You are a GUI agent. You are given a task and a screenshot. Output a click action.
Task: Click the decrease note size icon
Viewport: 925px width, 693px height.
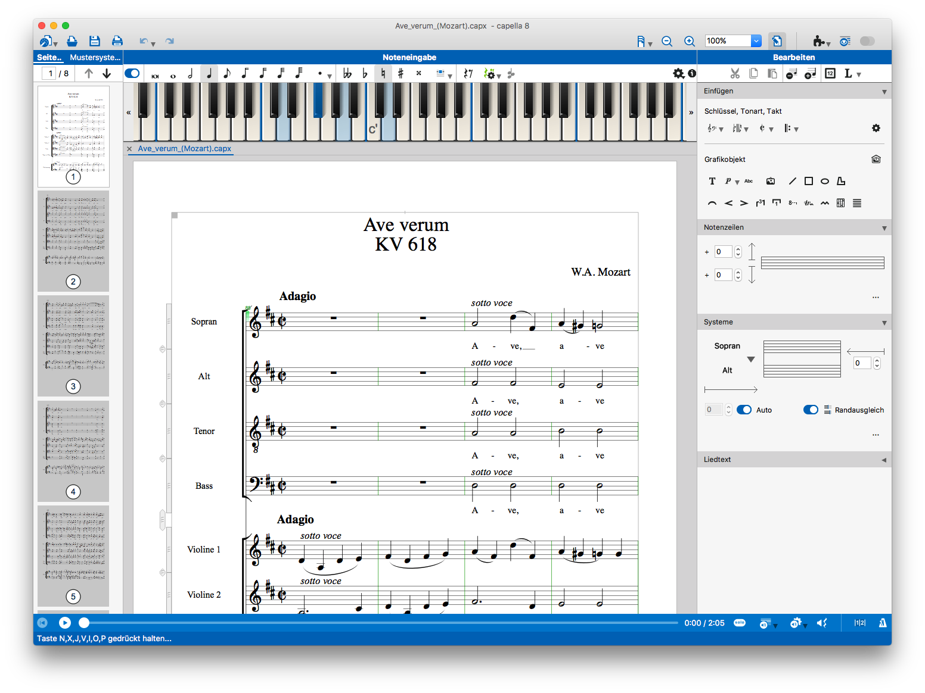pyautogui.click(x=791, y=73)
